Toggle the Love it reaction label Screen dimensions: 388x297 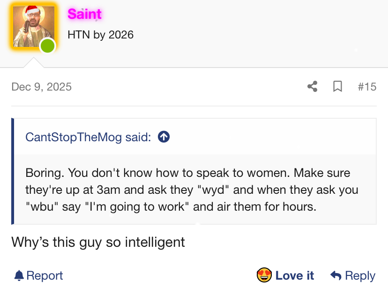tap(294, 275)
